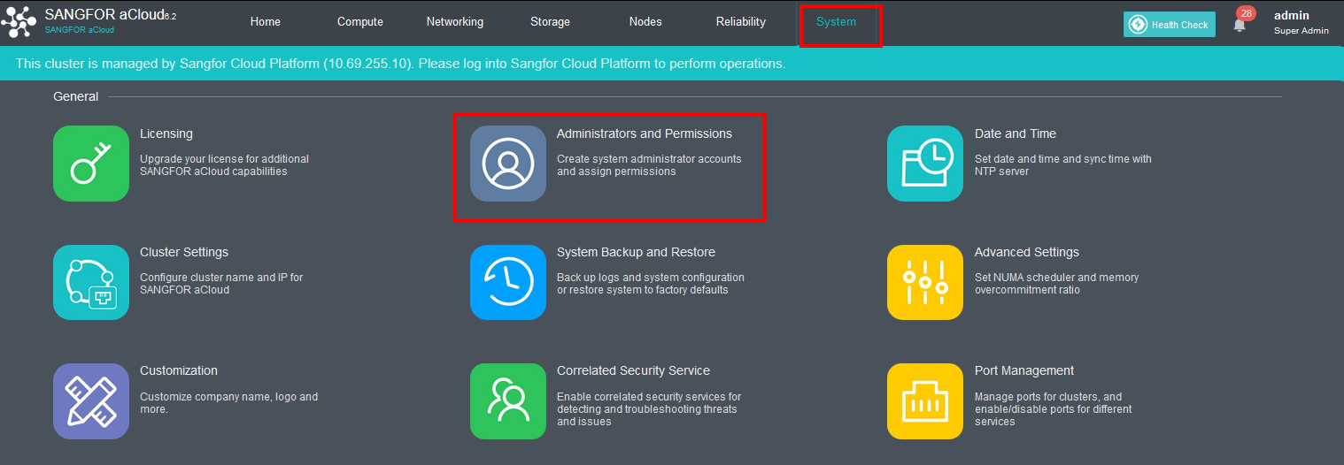Viewport: 1344px width, 465px height.
Task: Open the Customization pencil-ruler icon
Action: tap(91, 401)
